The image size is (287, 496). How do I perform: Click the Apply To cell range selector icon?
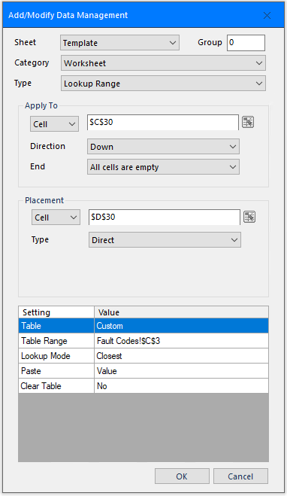click(248, 122)
